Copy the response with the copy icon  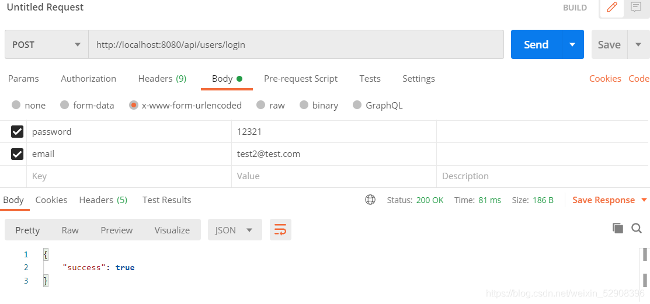(x=618, y=228)
